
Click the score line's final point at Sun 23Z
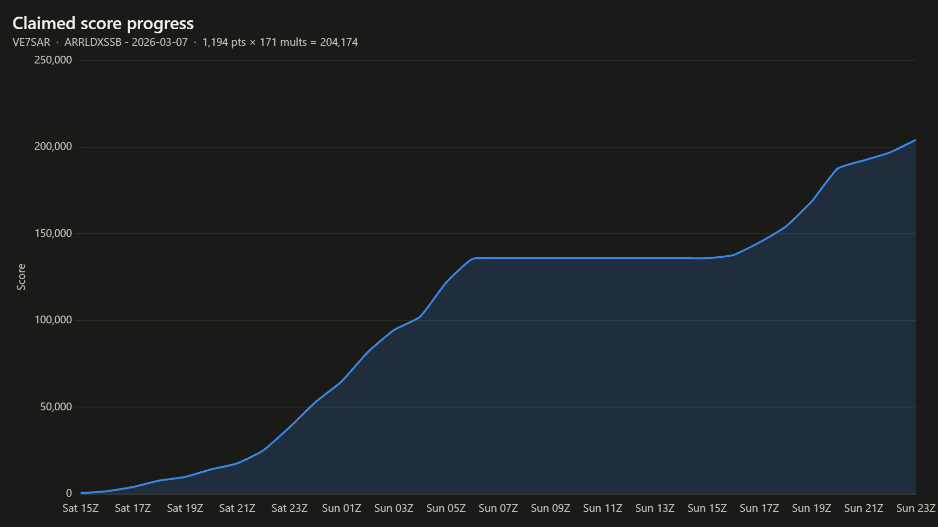click(x=915, y=140)
